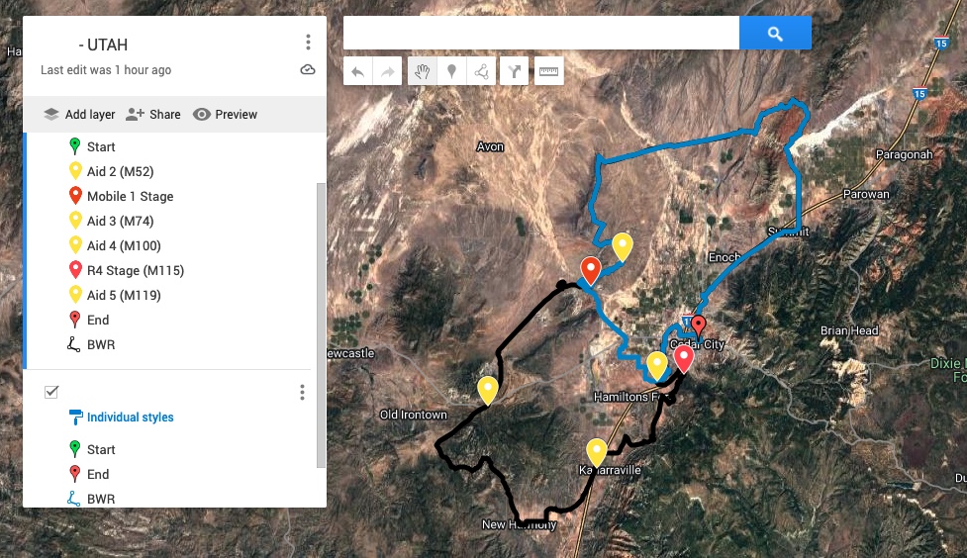This screenshot has width=967, height=558.
Task: Click the yellow pin west of Cedar City
Action: point(657,365)
